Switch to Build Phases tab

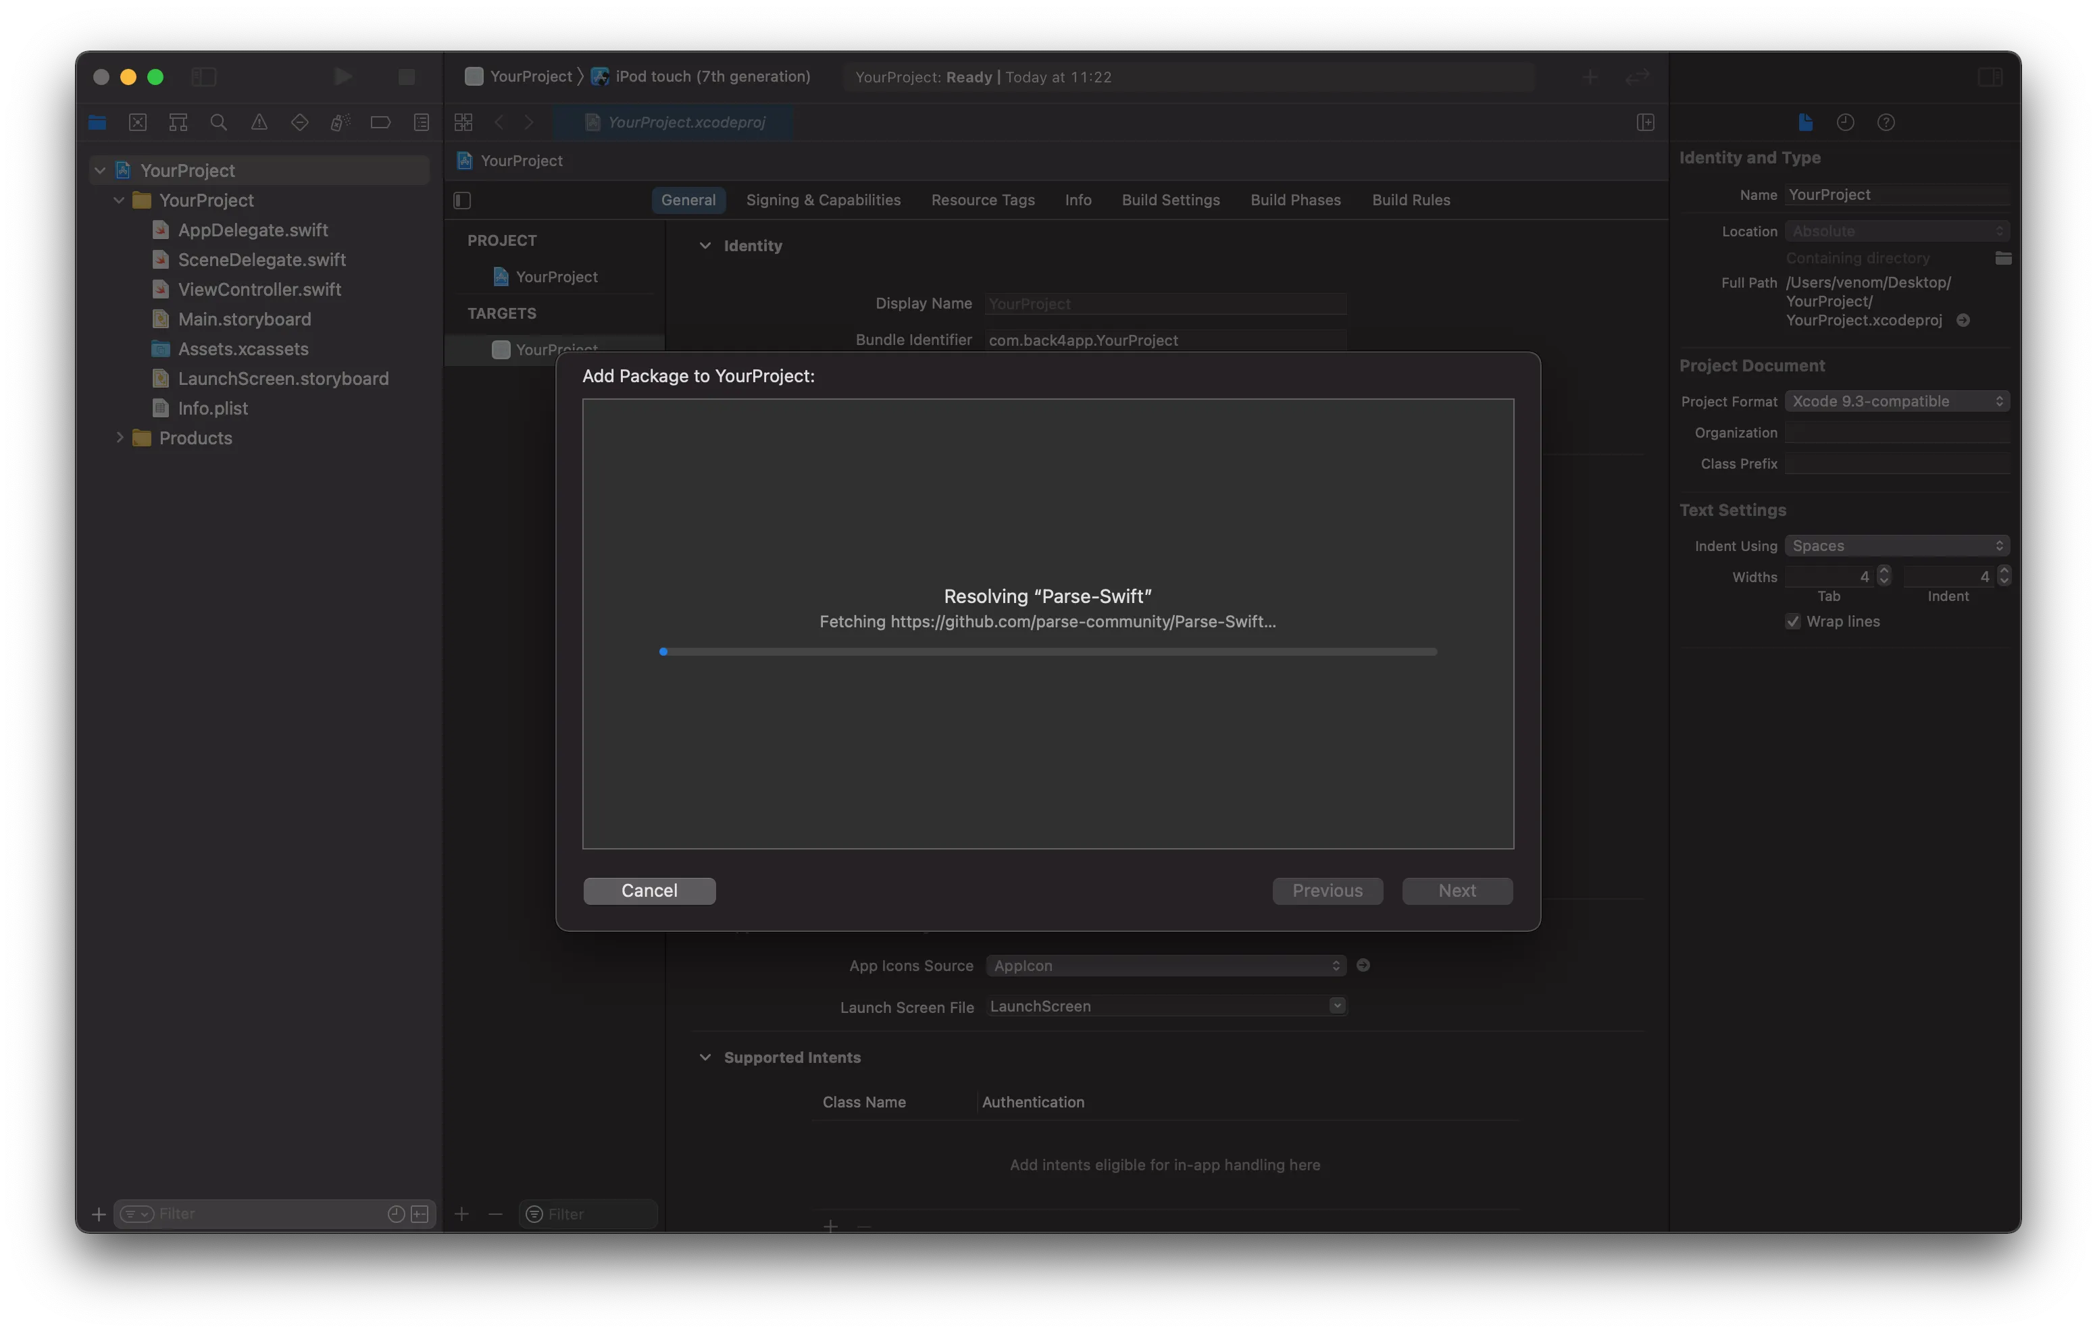click(x=1295, y=199)
